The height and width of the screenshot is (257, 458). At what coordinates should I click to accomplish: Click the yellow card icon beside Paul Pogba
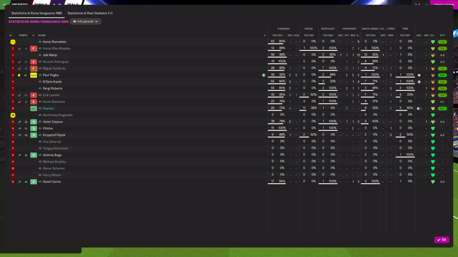pos(19,75)
